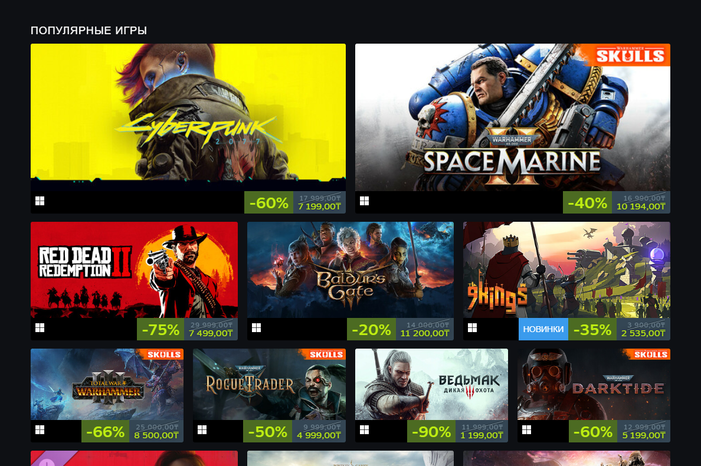Click the Windows icon under Baldur's Gate
The height and width of the screenshot is (466, 701).
point(256,328)
